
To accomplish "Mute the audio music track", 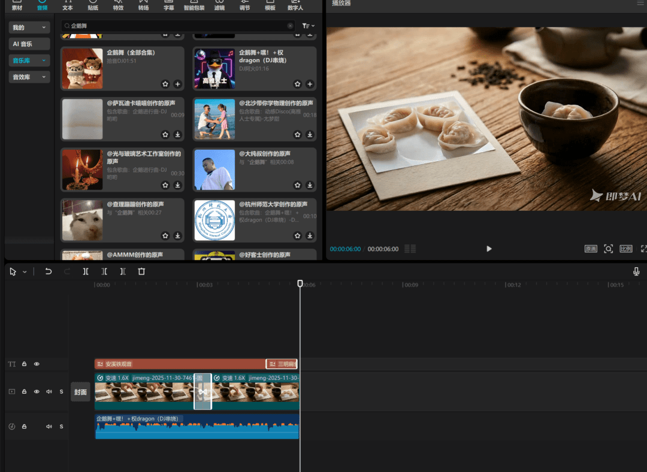I will click(49, 426).
